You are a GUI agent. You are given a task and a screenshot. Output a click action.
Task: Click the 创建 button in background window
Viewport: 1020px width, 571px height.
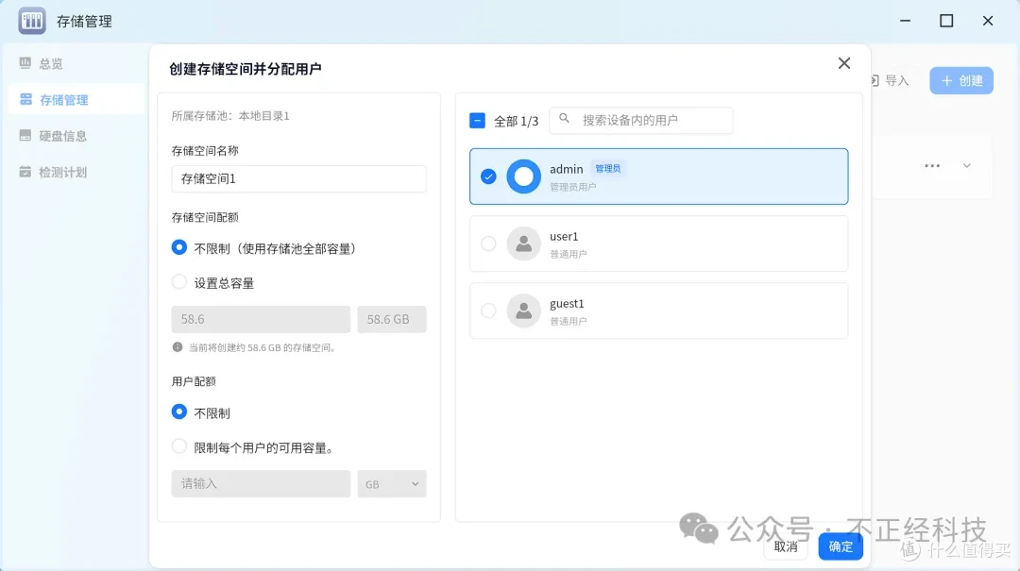(961, 80)
